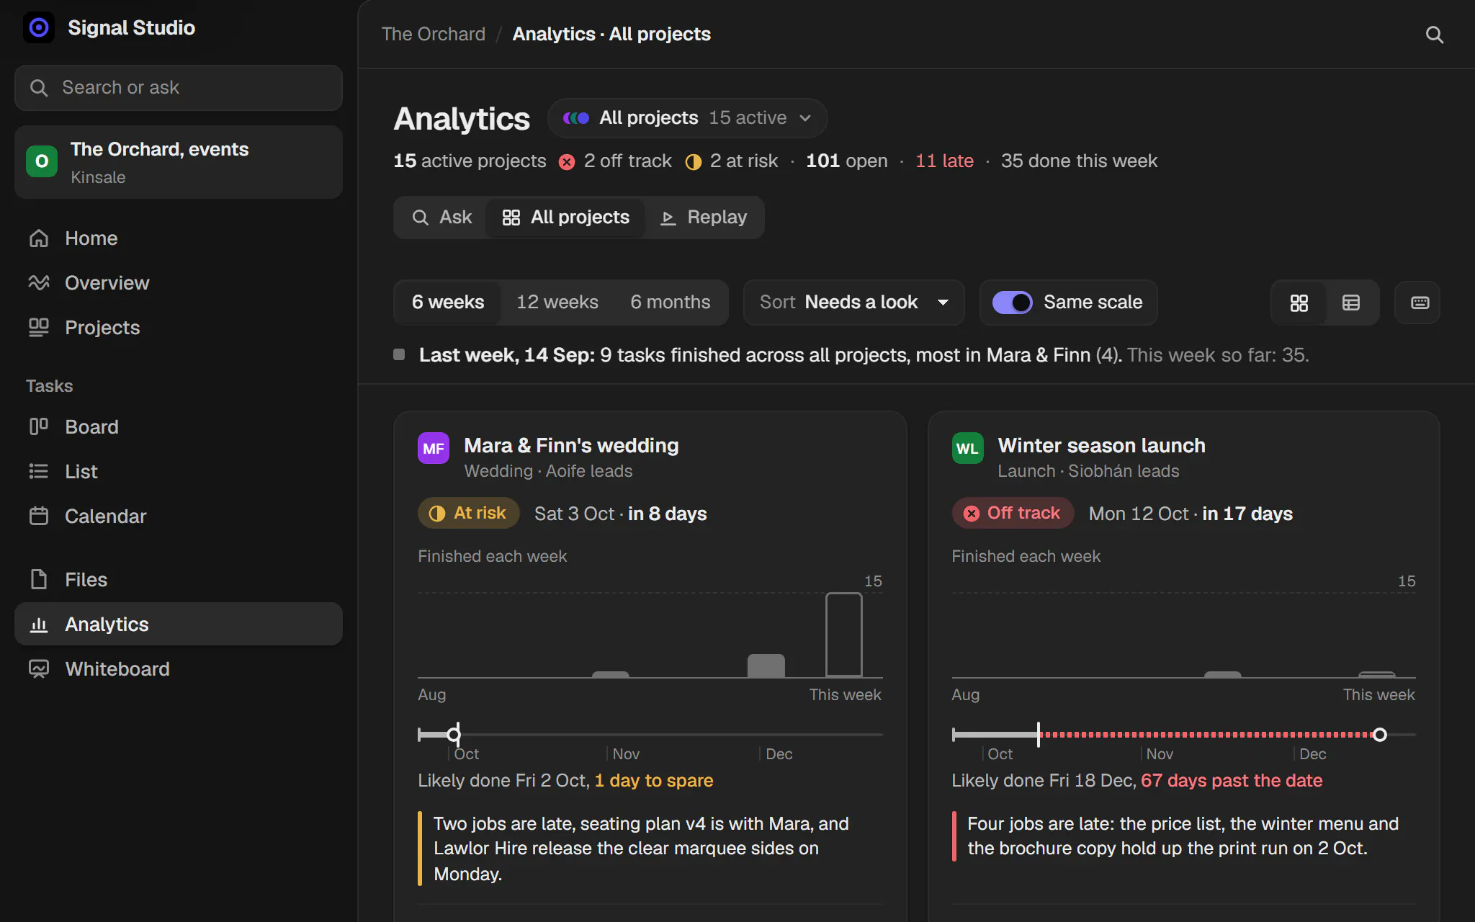This screenshot has width=1475, height=922.
Task: Select the 6 weeks range
Action: click(x=448, y=303)
